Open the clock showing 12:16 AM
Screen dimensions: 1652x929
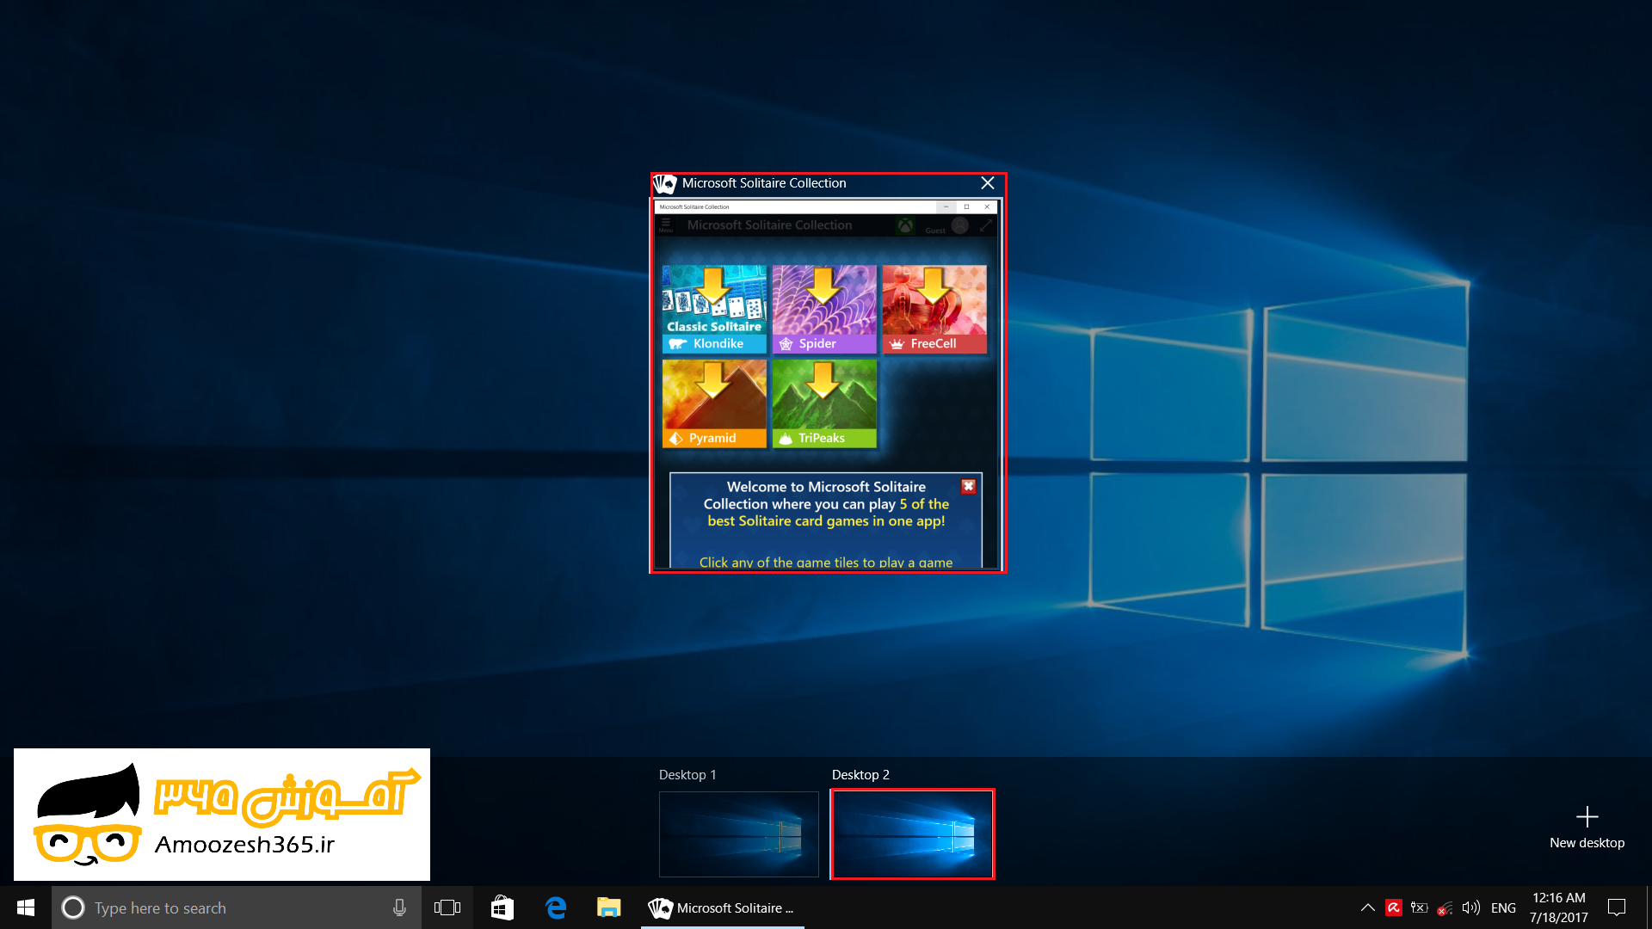[x=1559, y=907]
